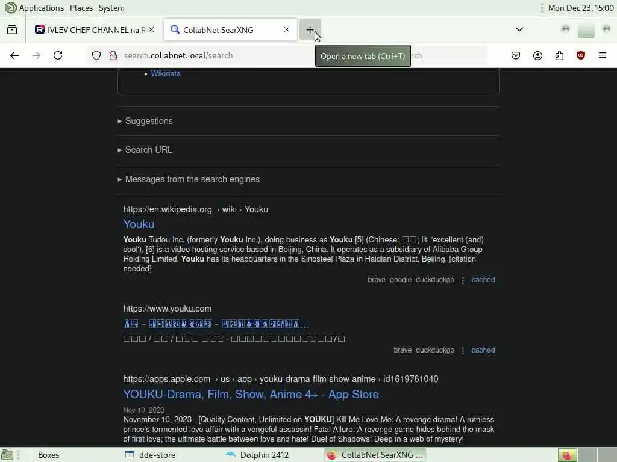Screen dimensions: 617x462
Task: Click the clock showing Mon Dec 23
Action: 581,8
